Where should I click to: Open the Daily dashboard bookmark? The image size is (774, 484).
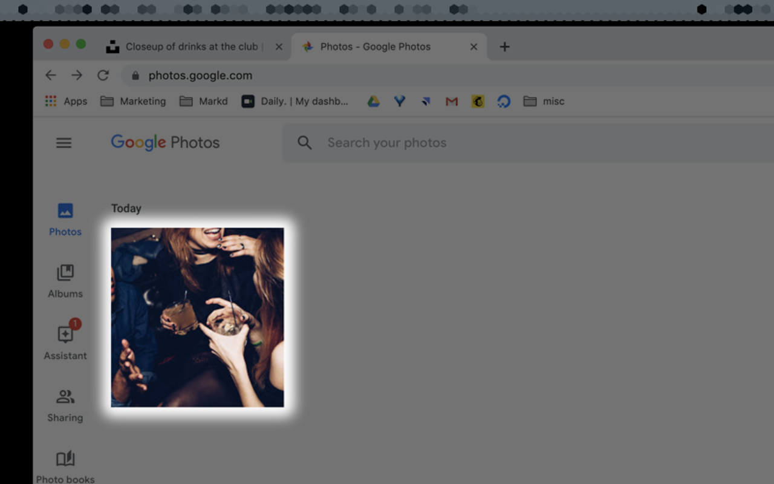tap(294, 101)
